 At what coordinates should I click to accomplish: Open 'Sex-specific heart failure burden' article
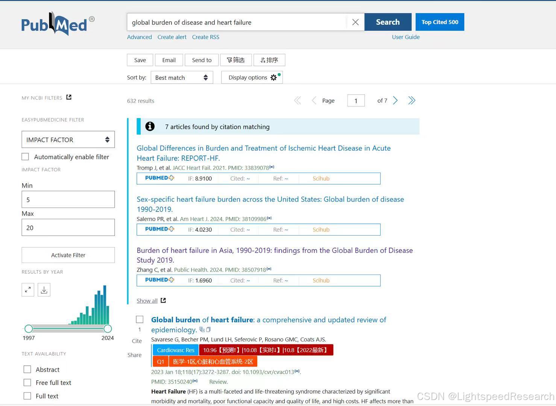click(x=270, y=204)
